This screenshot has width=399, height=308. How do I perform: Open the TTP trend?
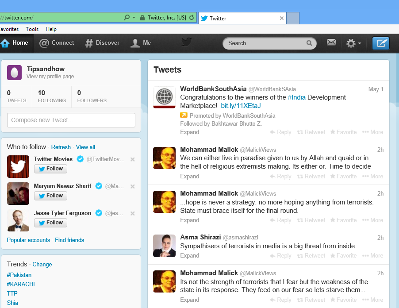[12, 293]
